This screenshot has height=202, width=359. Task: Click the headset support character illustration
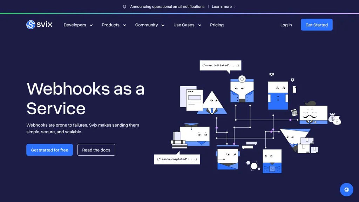tap(228, 157)
